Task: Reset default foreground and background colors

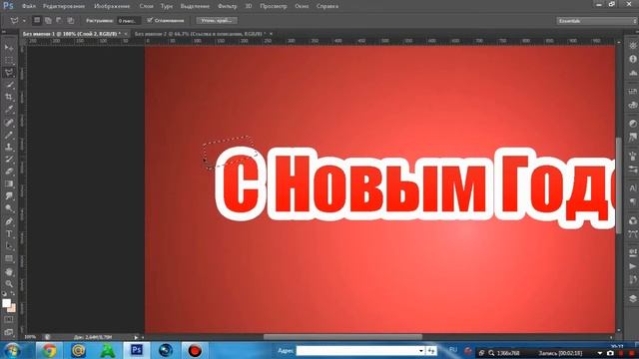Action: tap(4, 293)
